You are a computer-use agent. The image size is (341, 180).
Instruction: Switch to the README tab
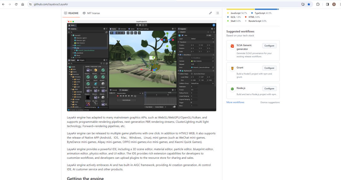[x=71, y=13]
